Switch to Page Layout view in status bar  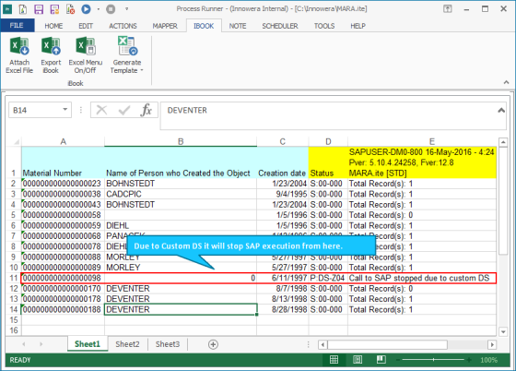[358, 360]
